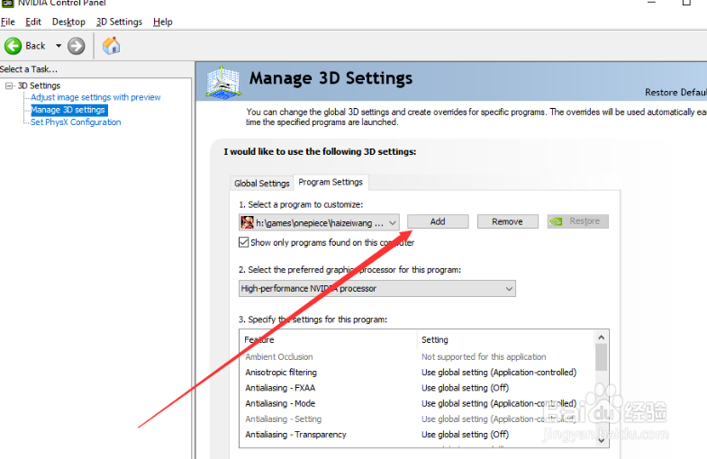Click the onepiece program icon in dropdown
707x459 pixels.
(x=247, y=222)
